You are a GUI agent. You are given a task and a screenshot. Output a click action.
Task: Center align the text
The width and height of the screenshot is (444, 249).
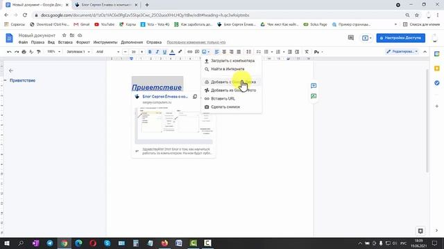pyautogui.click(x=224, y=52)
